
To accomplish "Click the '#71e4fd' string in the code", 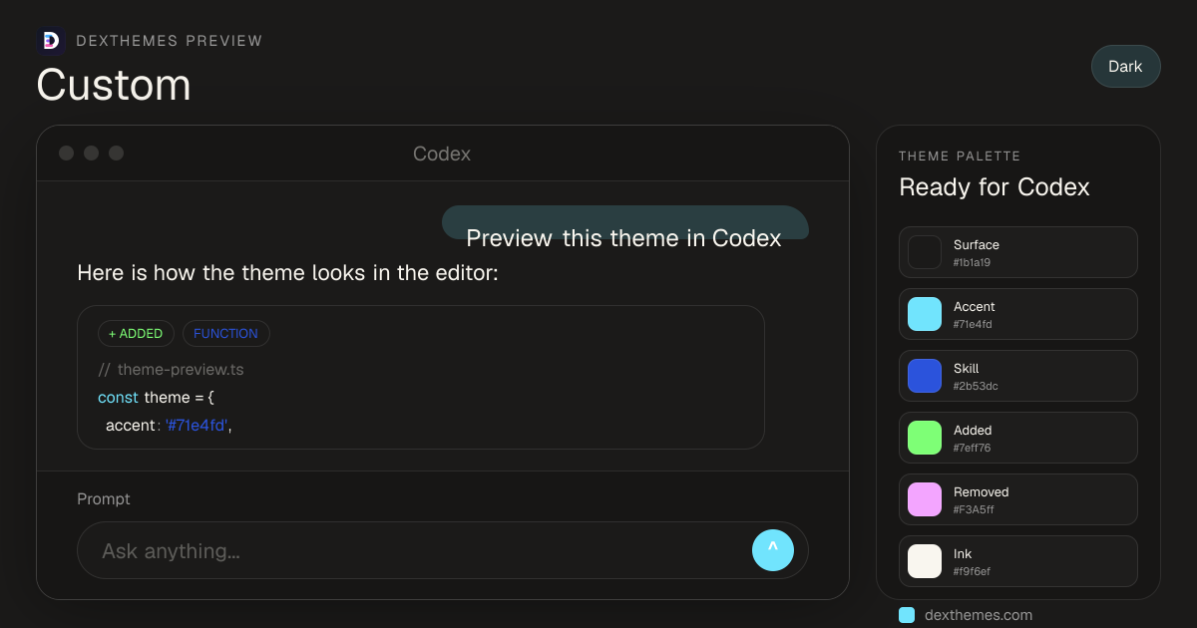I will point(197,426).
